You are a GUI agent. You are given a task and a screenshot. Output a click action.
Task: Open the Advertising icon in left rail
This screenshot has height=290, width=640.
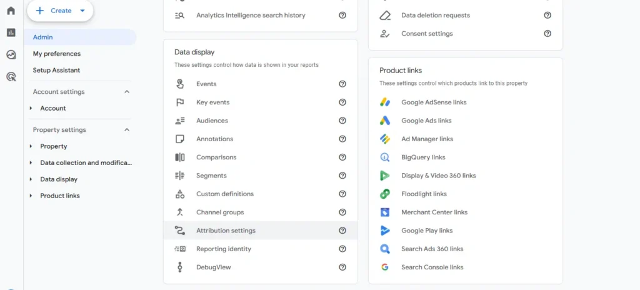coord(11,77)
